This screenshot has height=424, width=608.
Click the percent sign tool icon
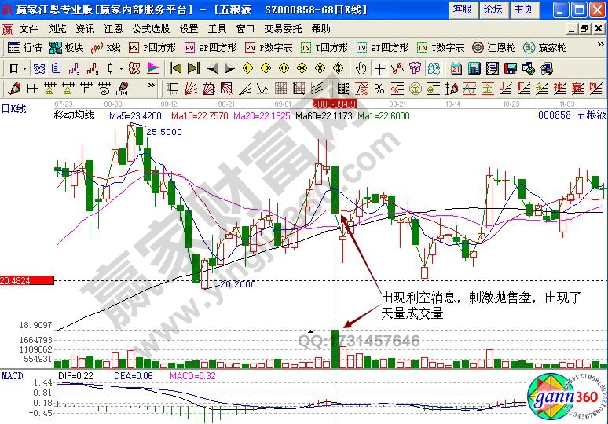[379, 87]
